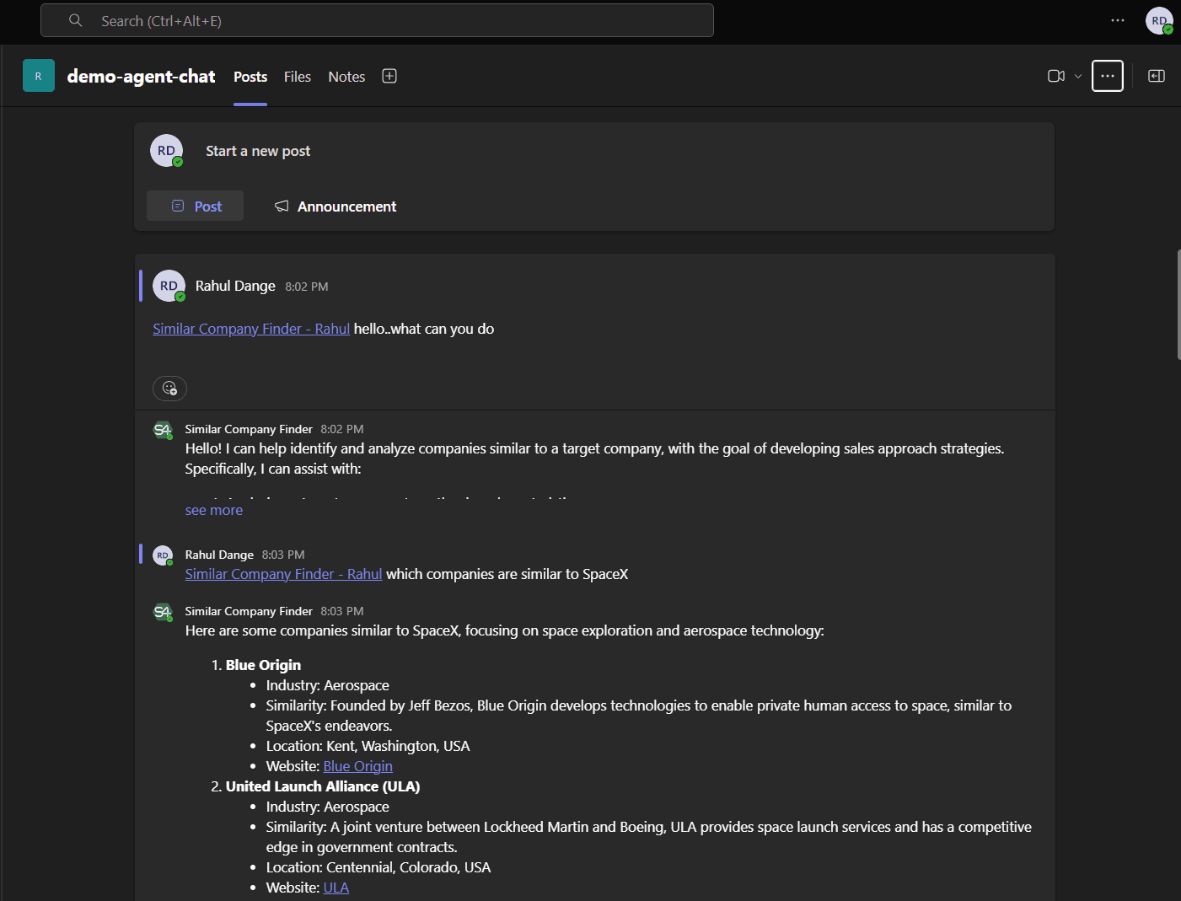Switch to the Files tab

coord(298,77)
